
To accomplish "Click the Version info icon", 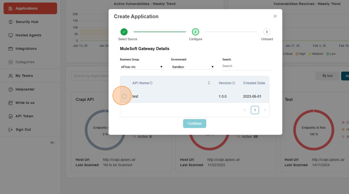I will tap(234, 83).
